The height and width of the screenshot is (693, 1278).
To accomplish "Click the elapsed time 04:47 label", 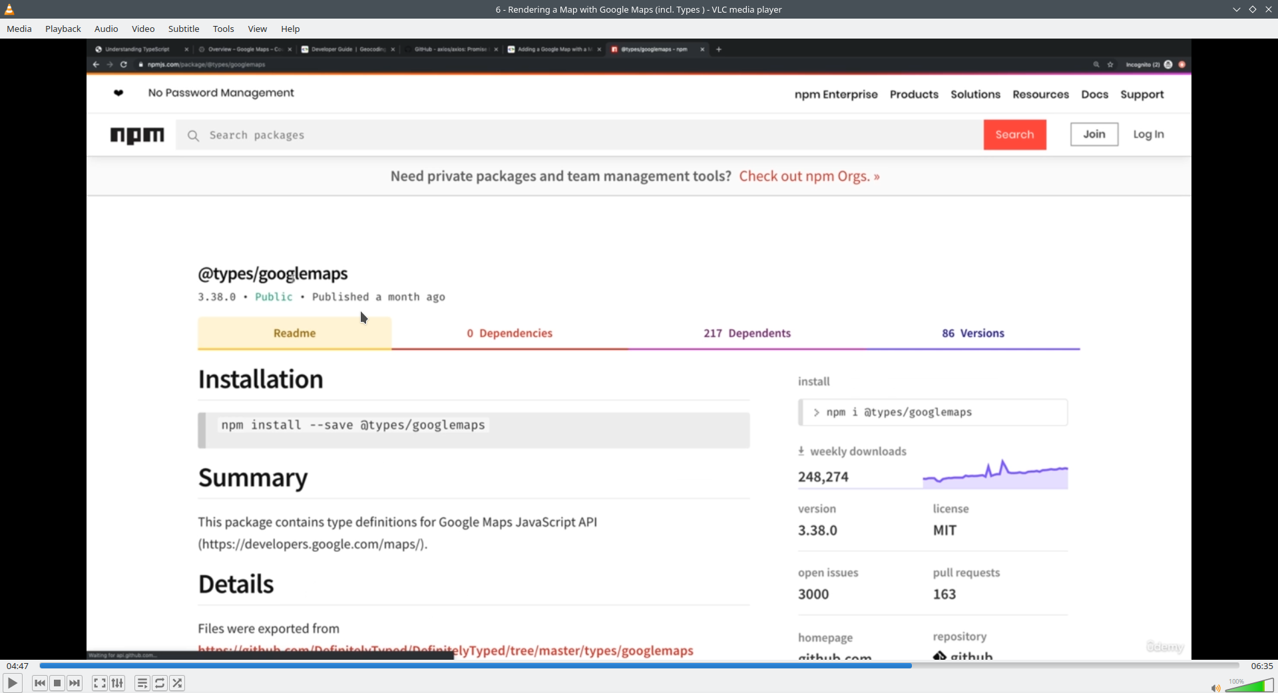I will click(18, 666).
